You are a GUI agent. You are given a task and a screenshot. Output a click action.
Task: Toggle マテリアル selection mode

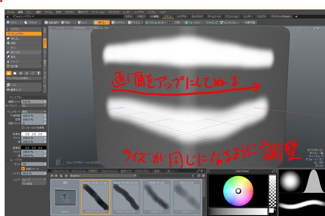(x=118, y=22)
